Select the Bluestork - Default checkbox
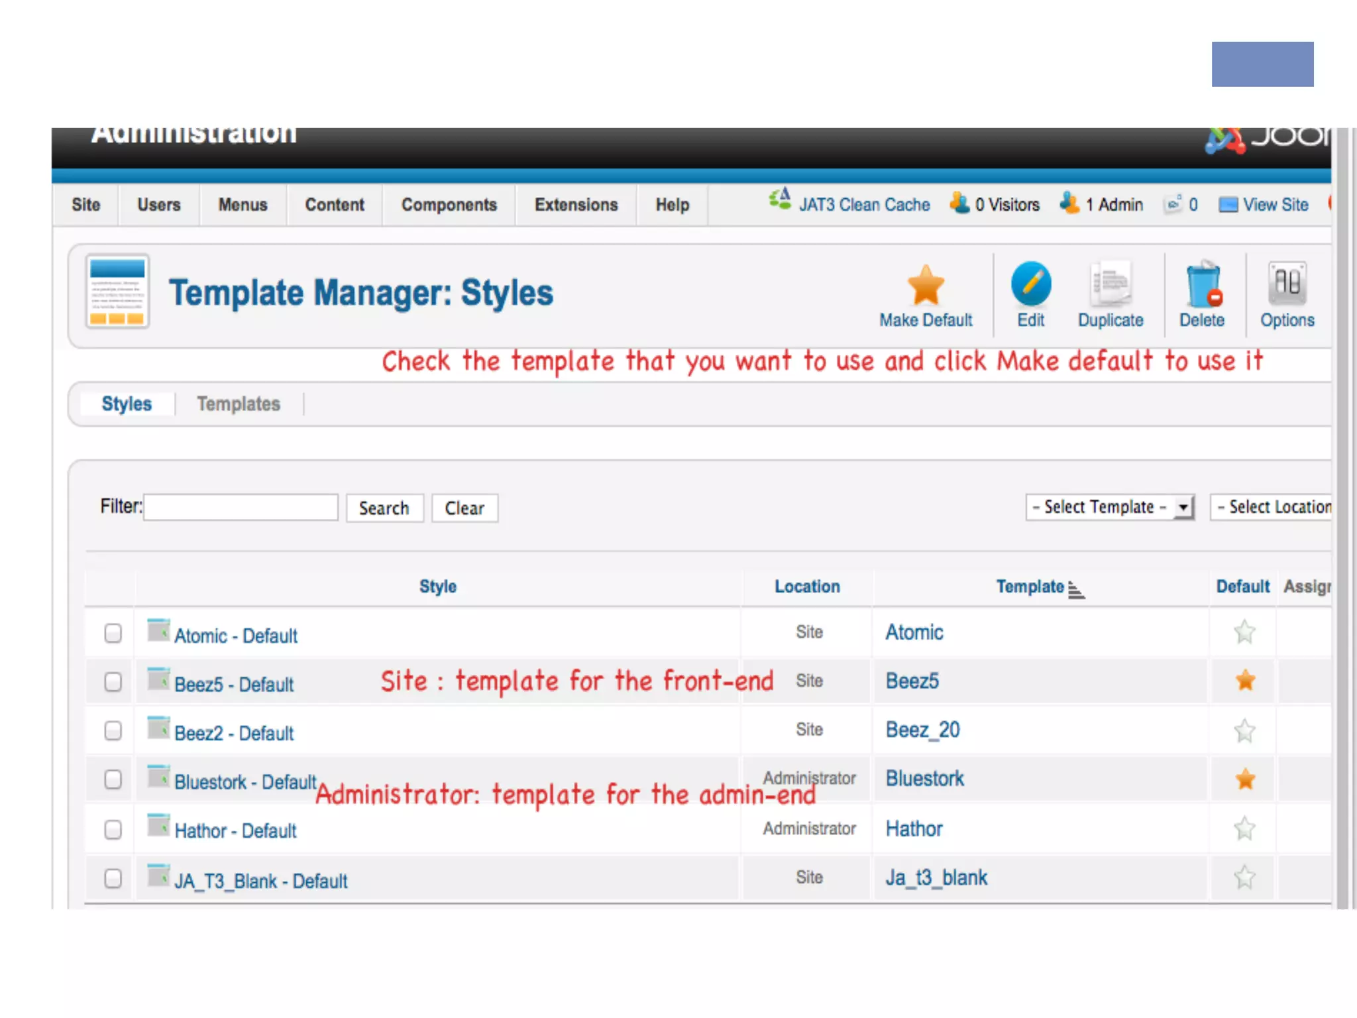The image size is (1357, 1018). tap(113, 779)
